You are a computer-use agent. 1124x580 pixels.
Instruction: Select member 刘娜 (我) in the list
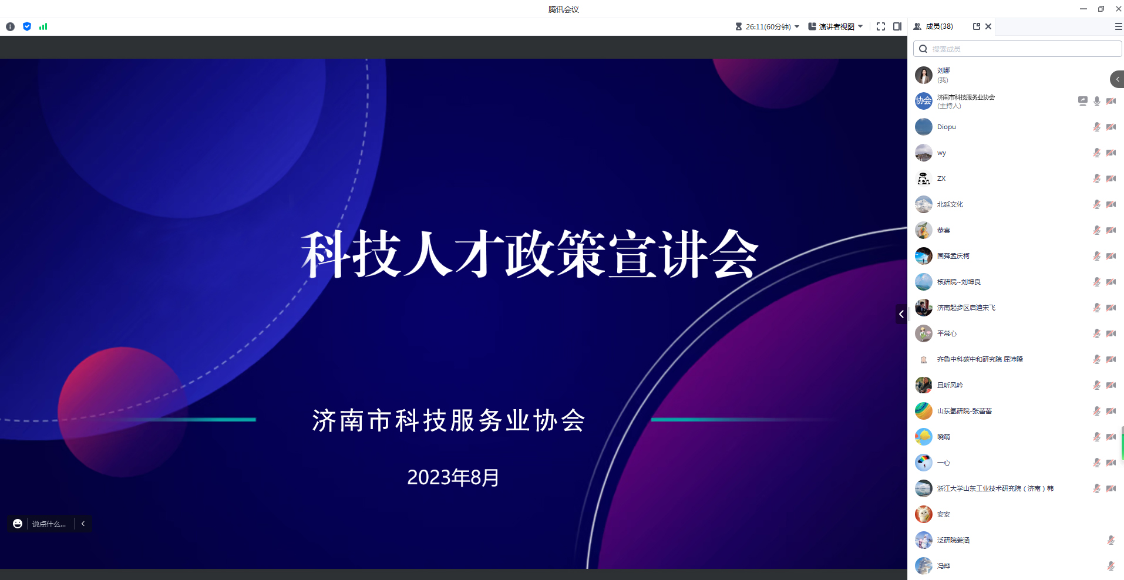click(x=1016, y=75)
